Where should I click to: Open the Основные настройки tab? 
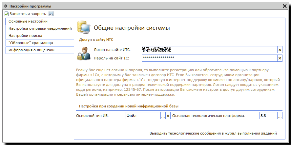click(39, 21)
